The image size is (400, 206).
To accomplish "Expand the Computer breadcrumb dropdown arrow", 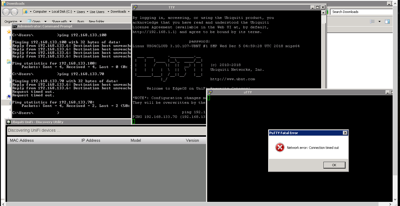I will tap(49, 12).
